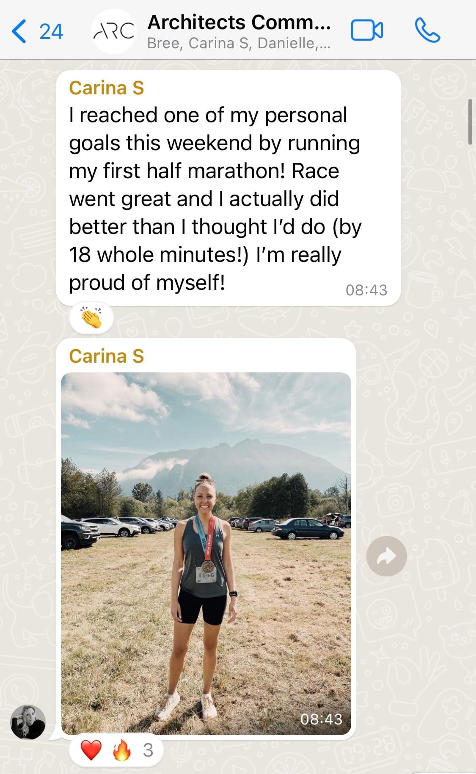Tap the back arrow to return to chats
Viewport: 476px width, 774px height.
click(x=19, y=31)
